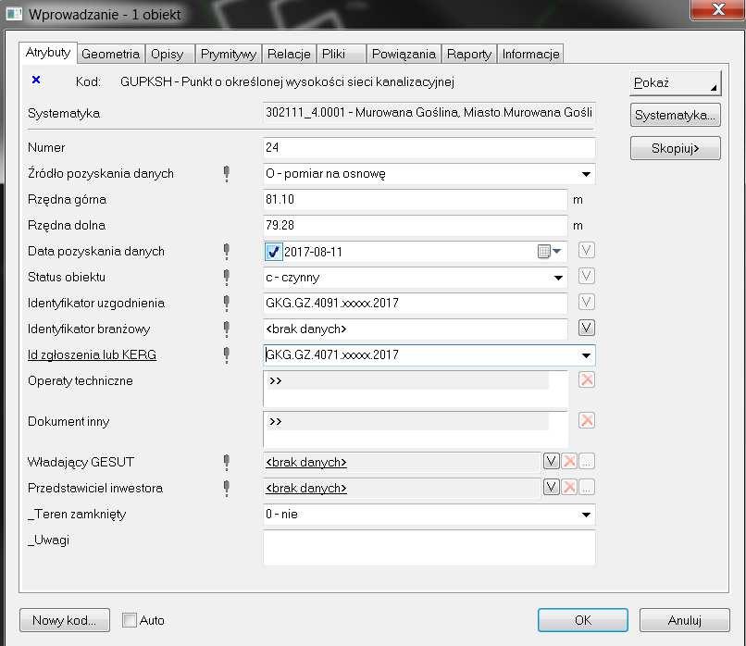The height and width of the screenshot is (646, 746).
Task: Click pin icon next to Źródło pozyskania danych
Action: tap(227, 174)
